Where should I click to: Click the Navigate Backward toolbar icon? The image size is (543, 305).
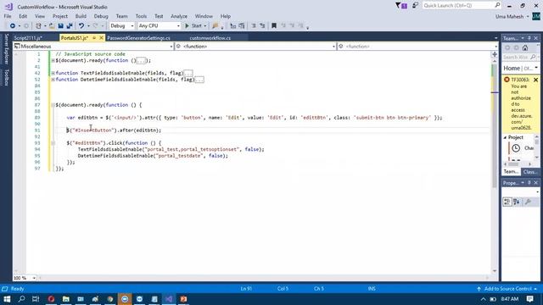coord(13,25)
